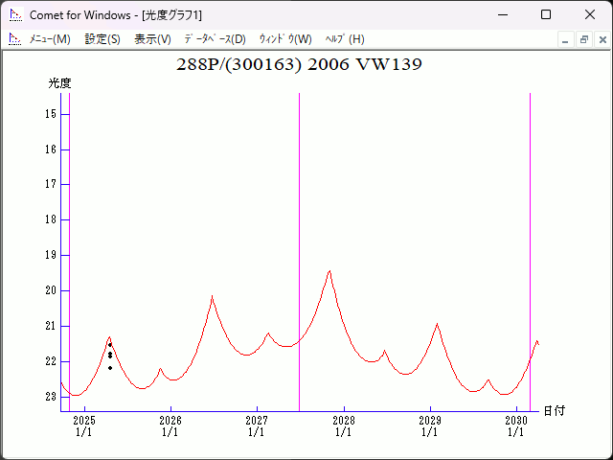Viewport: 613px width, 460px height.
Task: Open the ヘルプ(H) help menu
Action: pos(345,39)
